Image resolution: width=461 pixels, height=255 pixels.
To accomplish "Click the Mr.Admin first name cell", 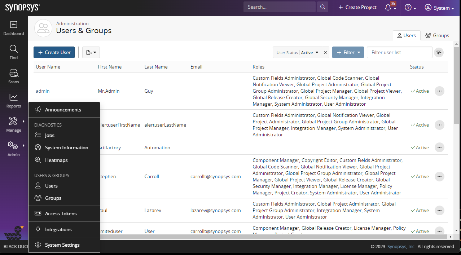I will click(109, 91).
